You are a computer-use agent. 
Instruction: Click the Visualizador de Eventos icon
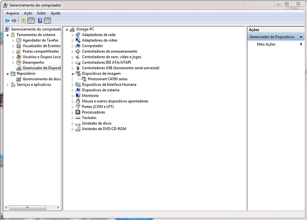(19, 46)
